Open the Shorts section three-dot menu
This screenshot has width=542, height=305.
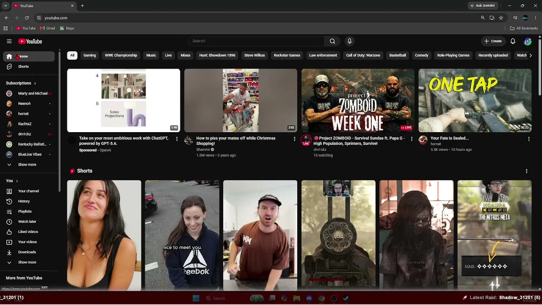click(x=527, y=171)
